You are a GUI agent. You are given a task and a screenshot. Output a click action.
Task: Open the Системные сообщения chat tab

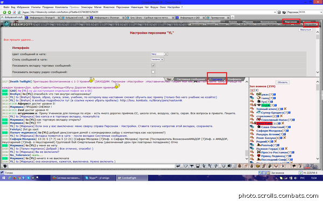[x=191, y=79]
